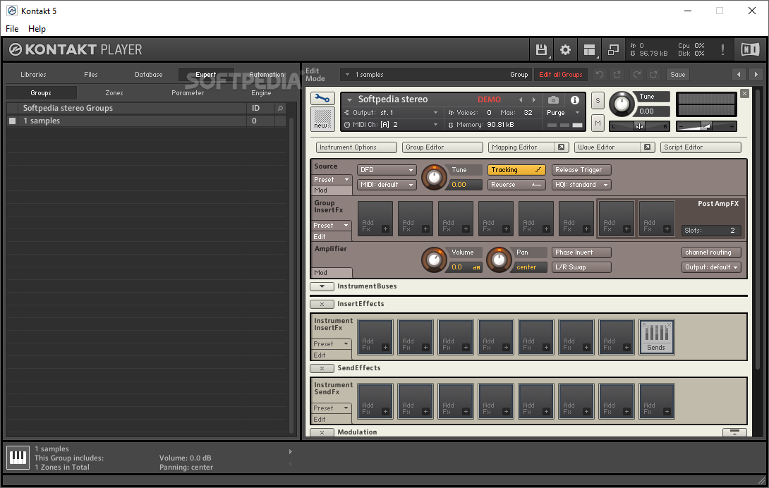This screenshot has width=769, height=488.
Task: Click the redo arrow icon
Action: coord(636,75)
